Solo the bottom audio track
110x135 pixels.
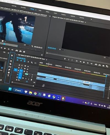[x=29, y=79]
